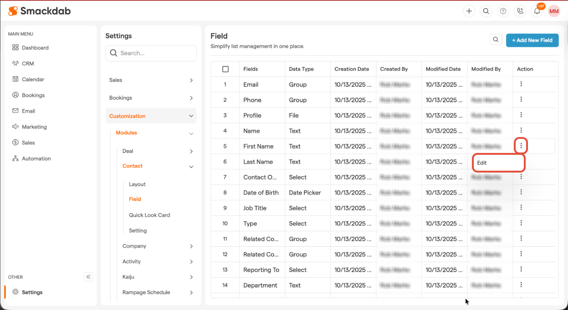Go to Dashboard in main menu
Image resolution: width=568 pixels, height=310 pixels.
click(x=35, y=48)
